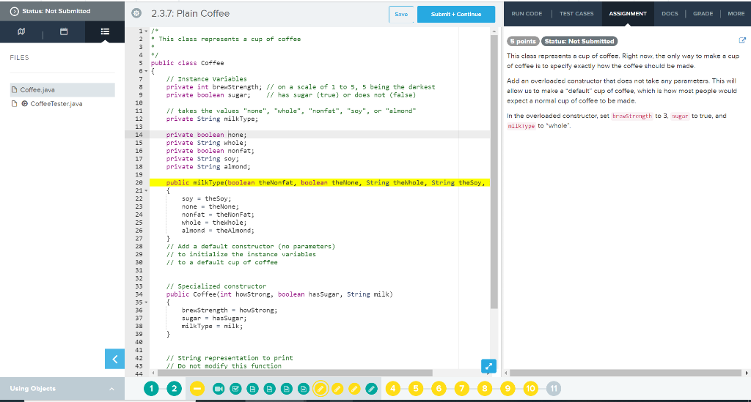
Task: Fold the constructor block at line 35
Action: 146,302
